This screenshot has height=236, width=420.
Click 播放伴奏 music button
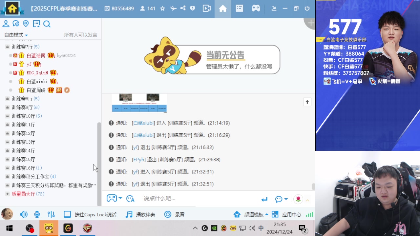[140, 215]
